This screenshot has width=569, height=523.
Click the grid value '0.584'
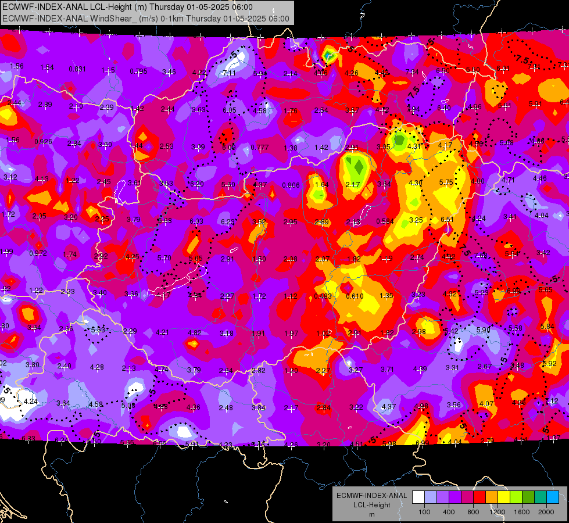pyautogui.click(x=385, y=221)
